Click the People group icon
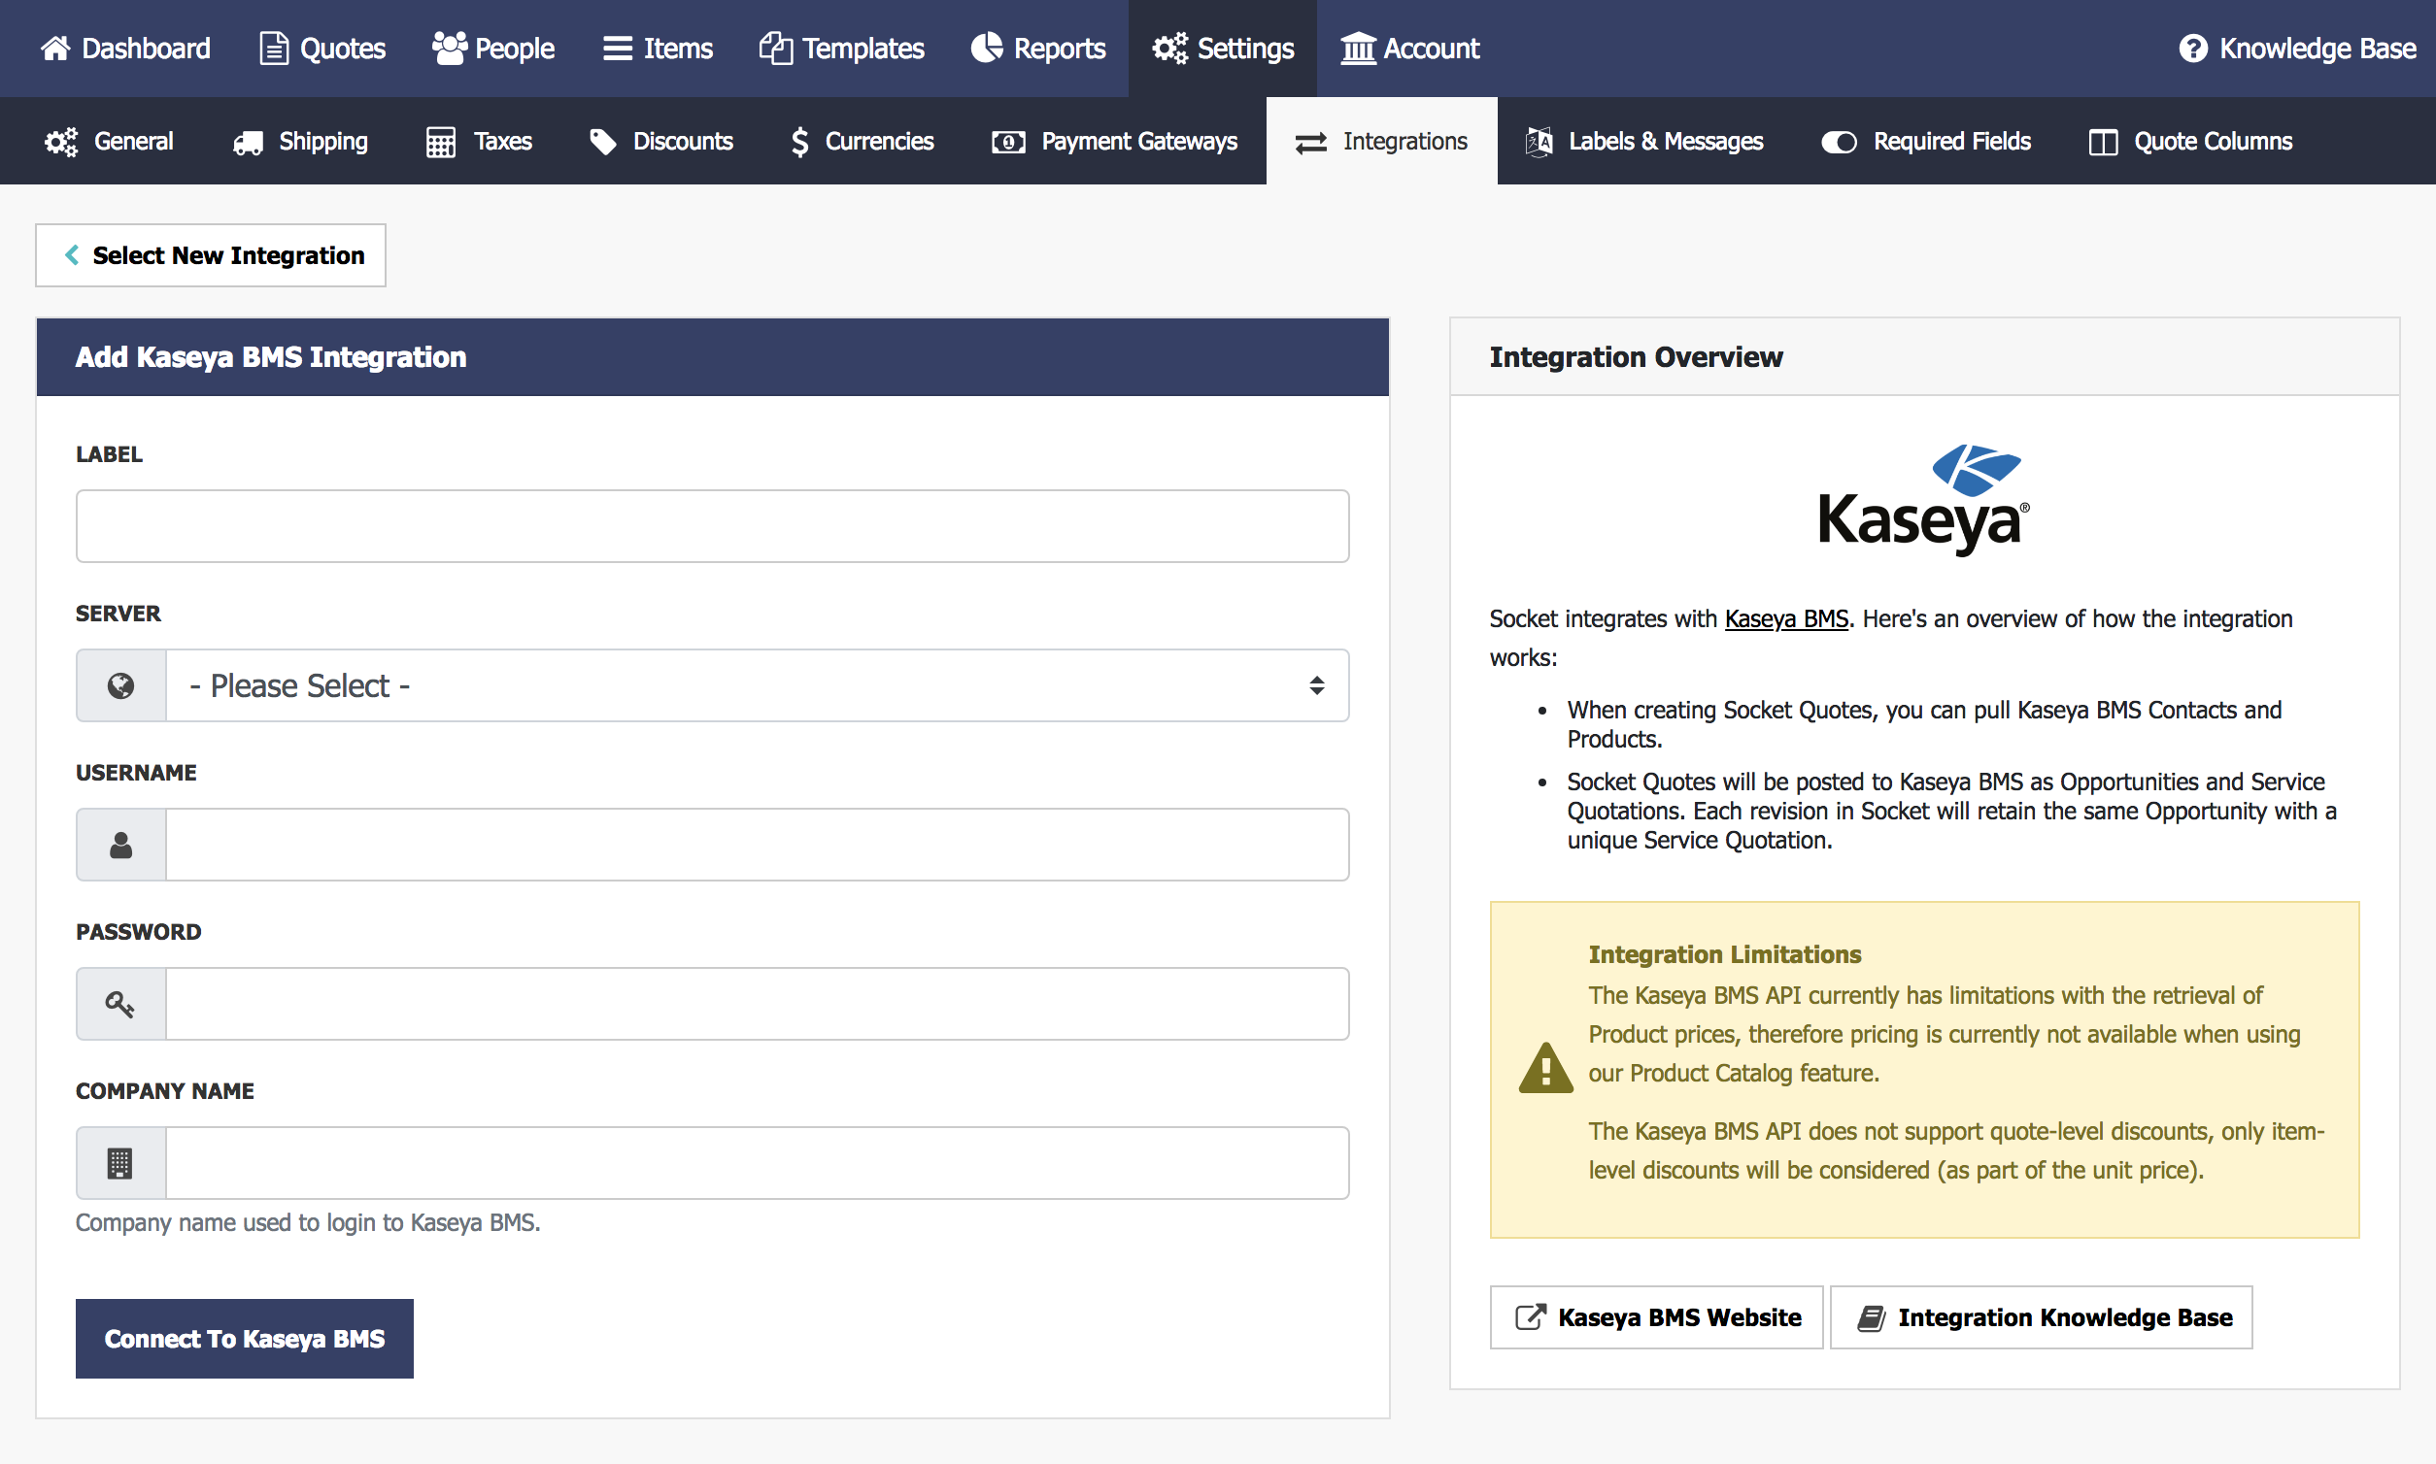The image size is (2436, 1464). [x=449, y=49]
